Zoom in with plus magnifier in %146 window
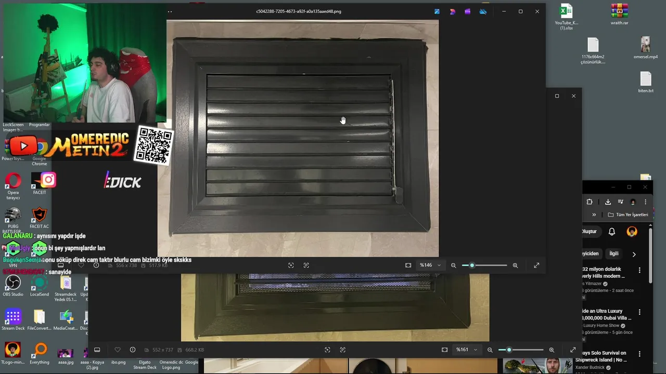Image resolution: width=666 pixels, height=374 pixels. 515,265
